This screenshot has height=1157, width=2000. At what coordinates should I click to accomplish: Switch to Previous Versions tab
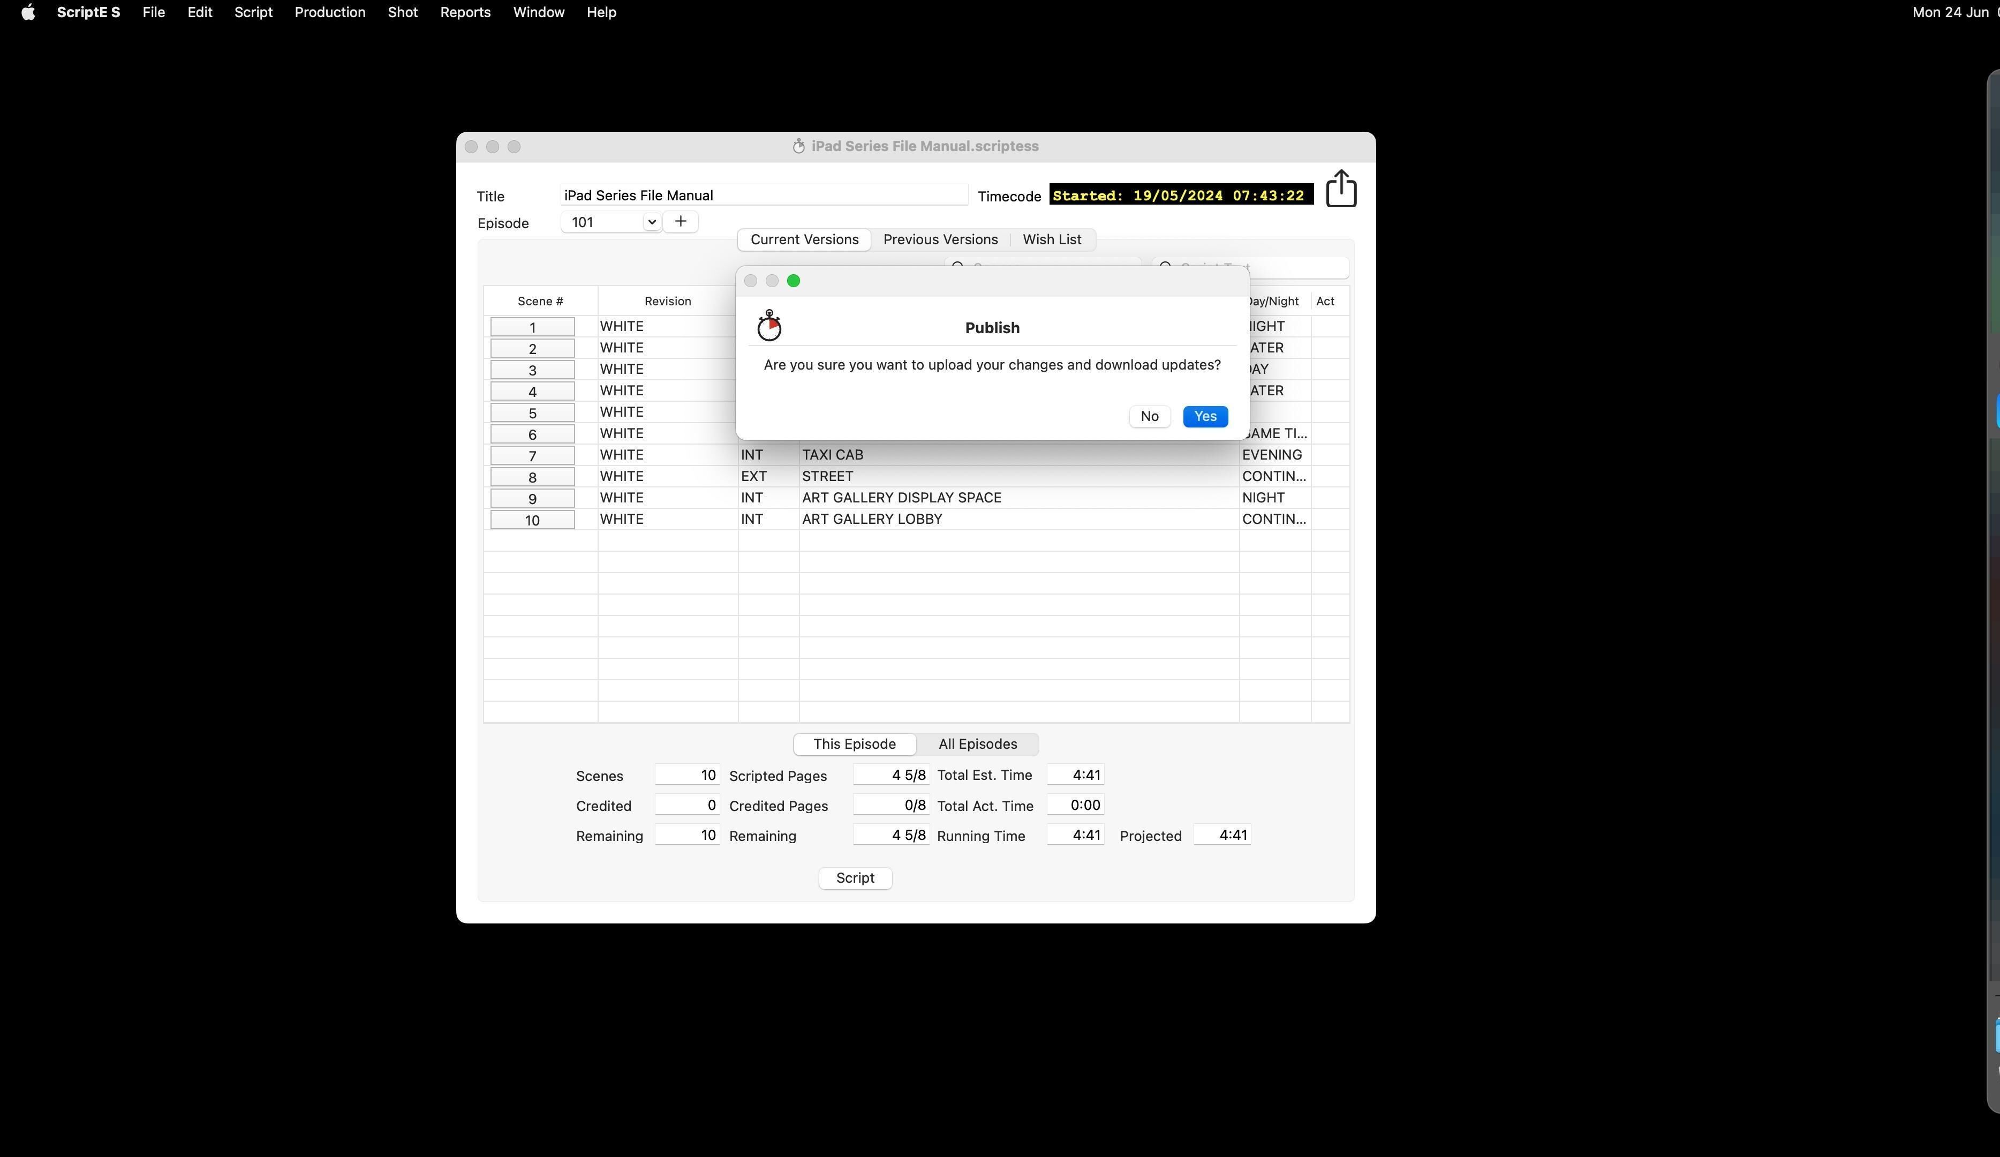(x=940, y=239)
